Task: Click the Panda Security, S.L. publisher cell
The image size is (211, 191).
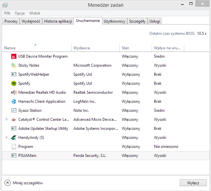Action: pyautogui.click(x=90, y=156)
